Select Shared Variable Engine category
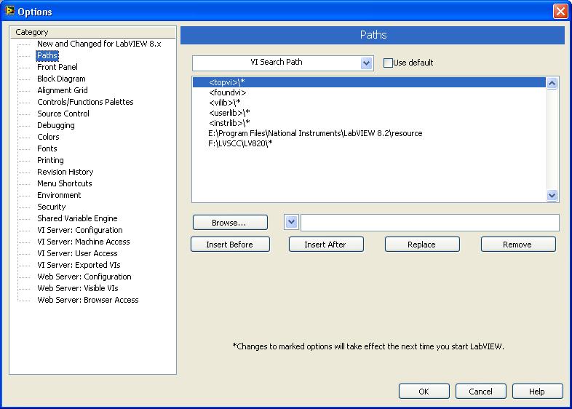The width and height of the screenshot is (572, 409). pos(77,218)
